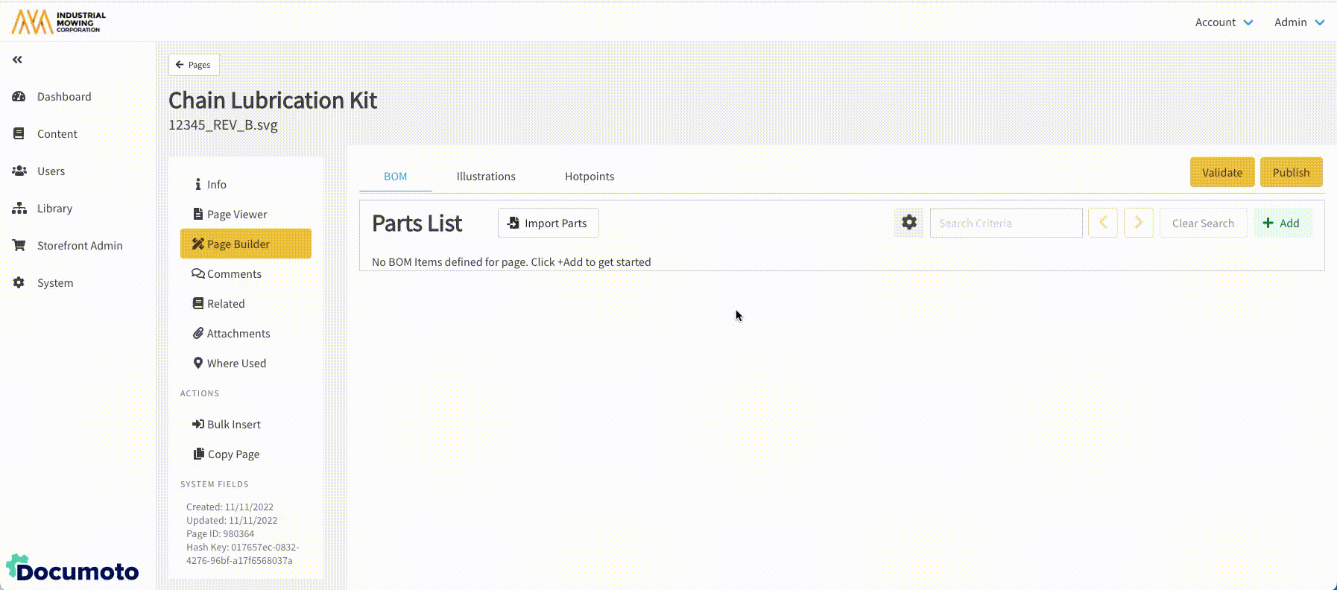Open Parts List settings gear
This screenshot has height=590, width=1337.
coord(908,223)
